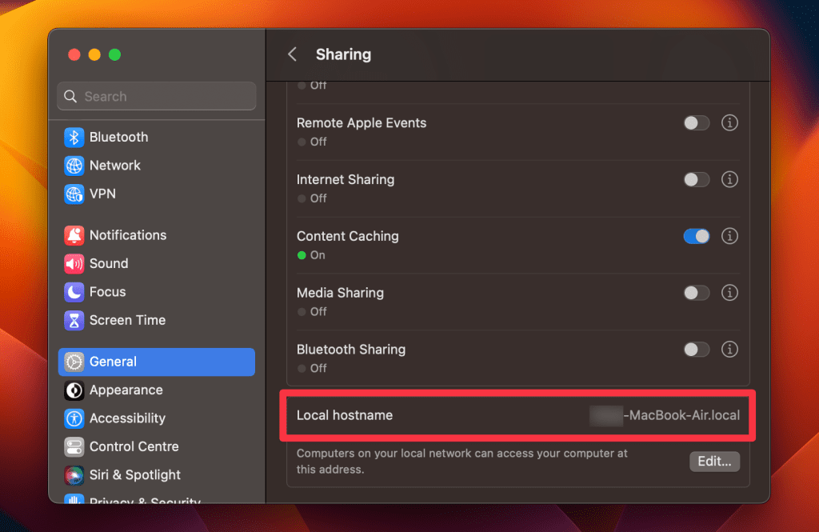The image size is (819, 532).
Task: Show info for Media Sharing
Action: 729,293
